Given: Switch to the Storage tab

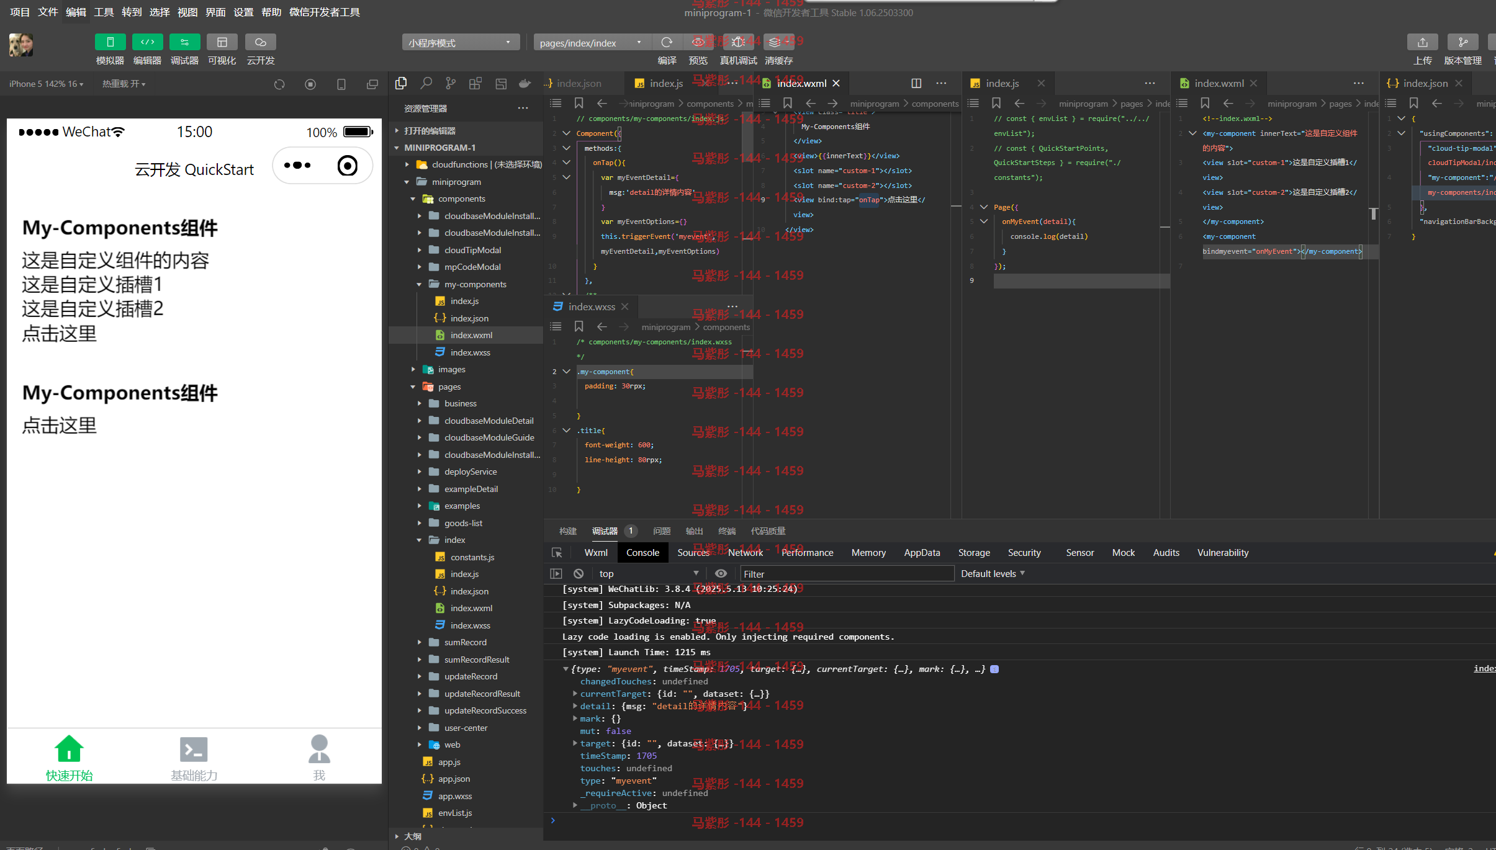Looking at the screenshot, I should tap(974, 552).
